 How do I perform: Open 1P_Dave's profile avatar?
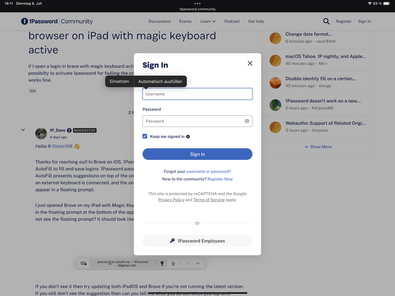coord(41,134)
